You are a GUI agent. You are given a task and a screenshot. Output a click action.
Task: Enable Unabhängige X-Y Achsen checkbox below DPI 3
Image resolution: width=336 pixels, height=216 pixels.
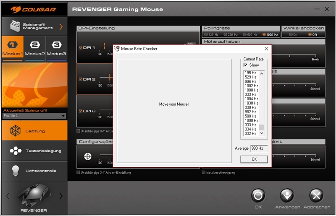pos(78,131)
